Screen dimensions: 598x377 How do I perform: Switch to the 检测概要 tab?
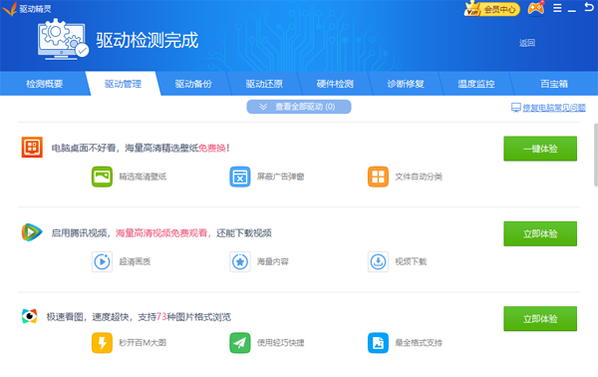click(x=44, y=84)
